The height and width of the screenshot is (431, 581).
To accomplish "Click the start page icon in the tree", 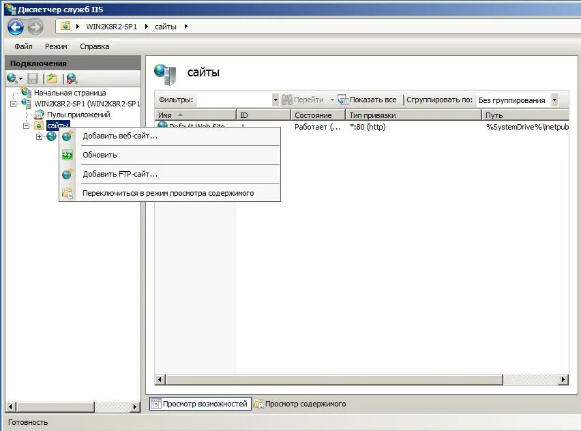I will (x=27, y=92).
